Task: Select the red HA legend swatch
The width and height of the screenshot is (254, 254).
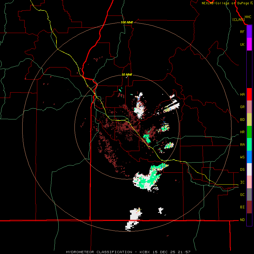Action: 249,94
